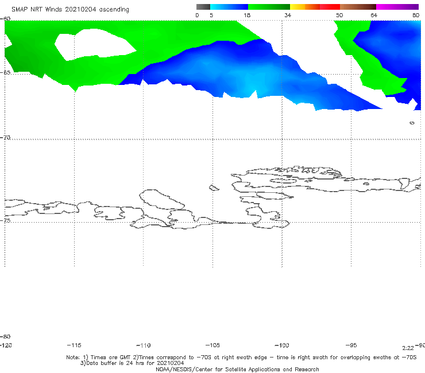Click the white data gap inside the green region
This screenshot has width=425, height=373.
coord(95,45)
